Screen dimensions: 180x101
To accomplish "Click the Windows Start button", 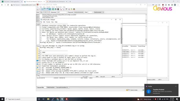I will 2,99.
